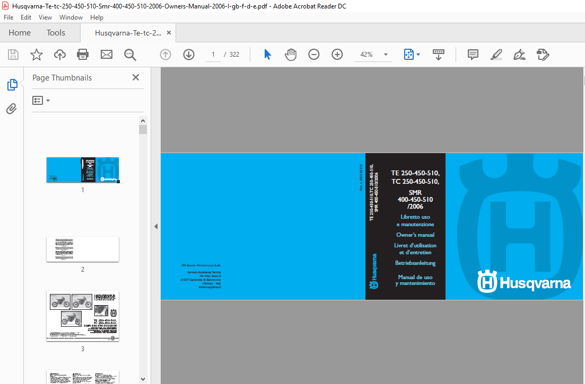
Task: Click "TE 250-450-510," title on cover
Action: (x=415, y=173)
